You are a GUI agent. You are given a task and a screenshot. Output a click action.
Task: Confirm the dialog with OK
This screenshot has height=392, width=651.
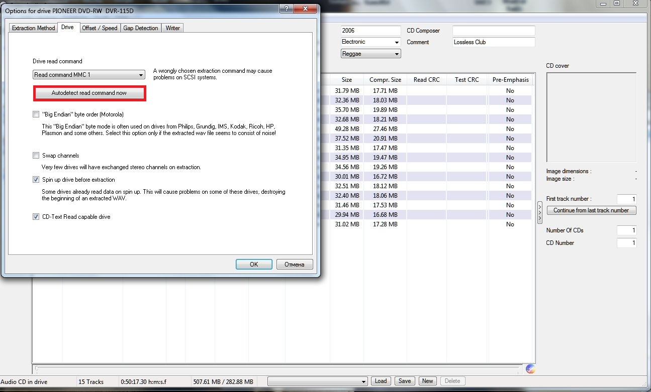pyautogui.click(x=254, y=265)
